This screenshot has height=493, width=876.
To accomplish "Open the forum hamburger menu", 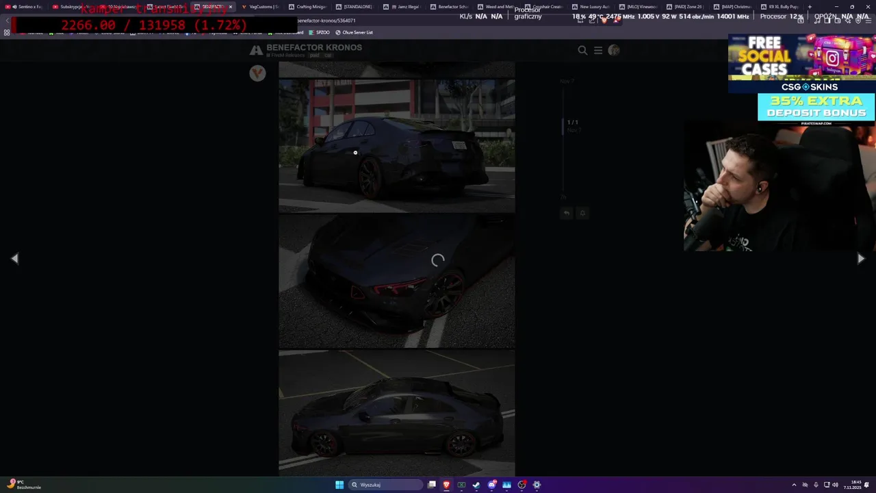I will pyautogui.click(x=598, y=50).
